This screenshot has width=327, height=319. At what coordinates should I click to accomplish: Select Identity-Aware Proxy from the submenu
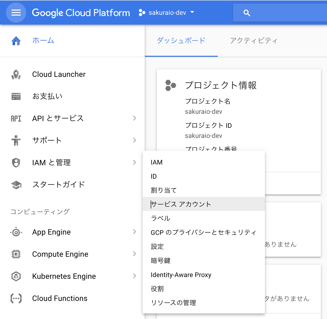click(204, 275)
